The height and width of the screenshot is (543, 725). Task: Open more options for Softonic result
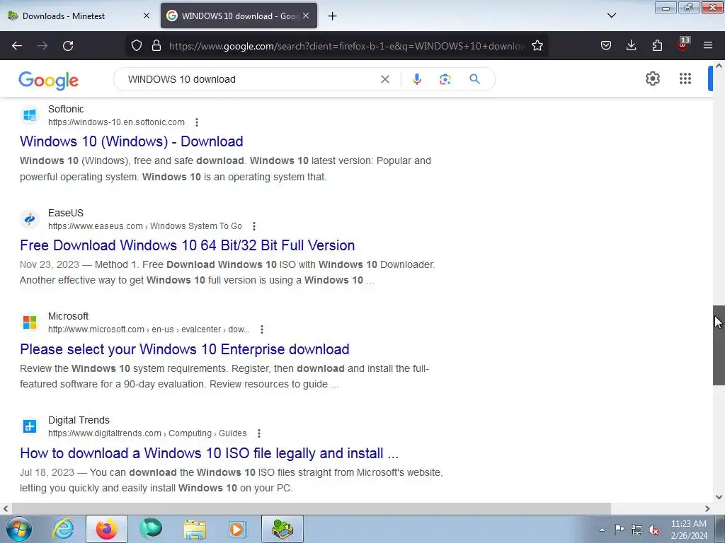coord(197,122)
